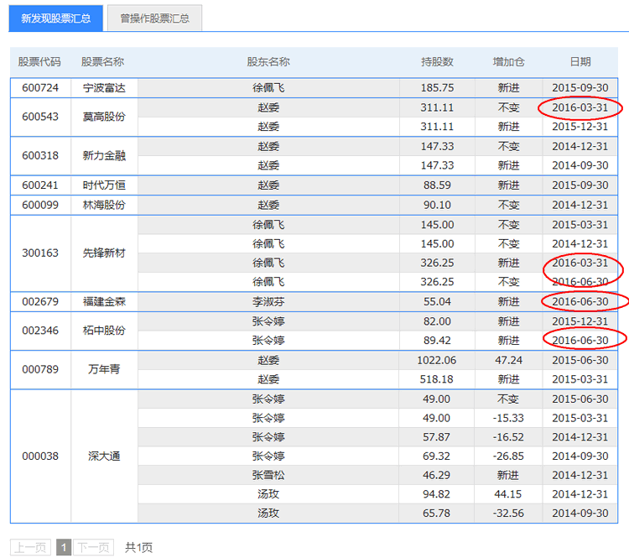Click the 上一页 pagination button

(30, 547)
